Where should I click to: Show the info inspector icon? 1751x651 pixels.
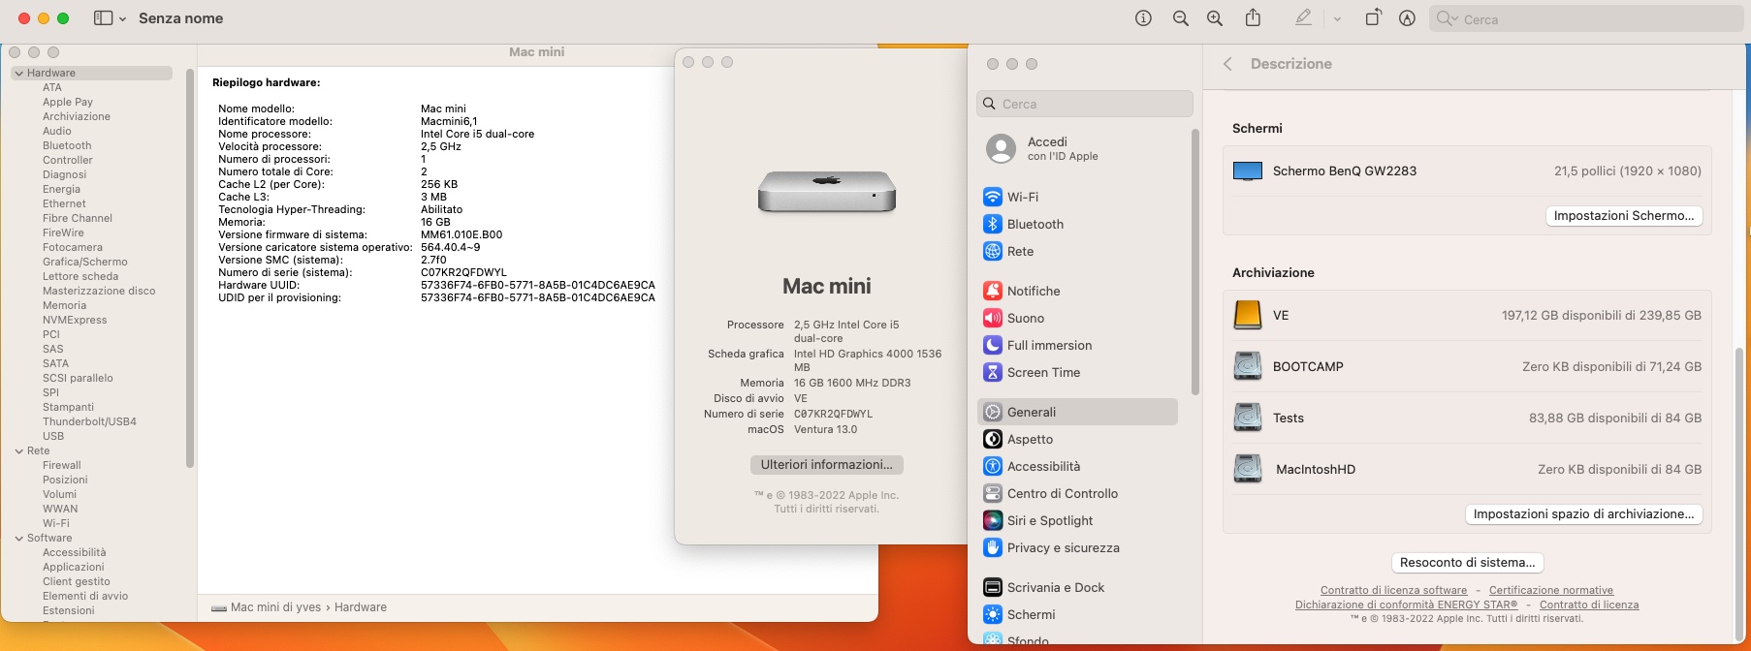point(1144,18)
